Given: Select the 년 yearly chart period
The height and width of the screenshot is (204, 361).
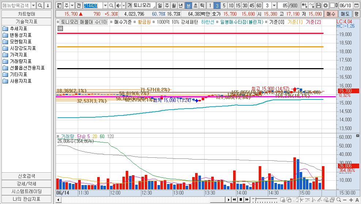Looking at the screenshot, I should [x=181, y=5].
